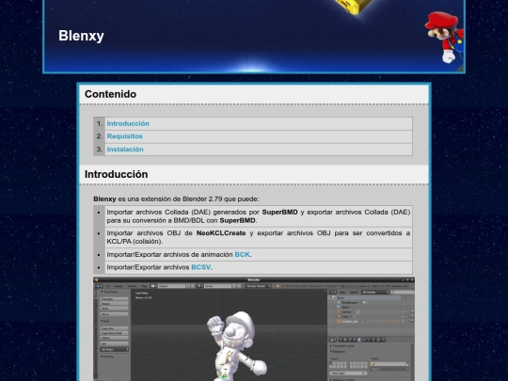Follow the BCSV file link

(x=201, y=267)
